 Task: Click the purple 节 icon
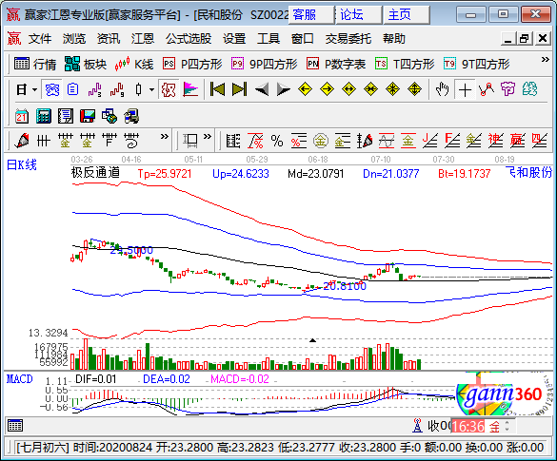(508, 89)
